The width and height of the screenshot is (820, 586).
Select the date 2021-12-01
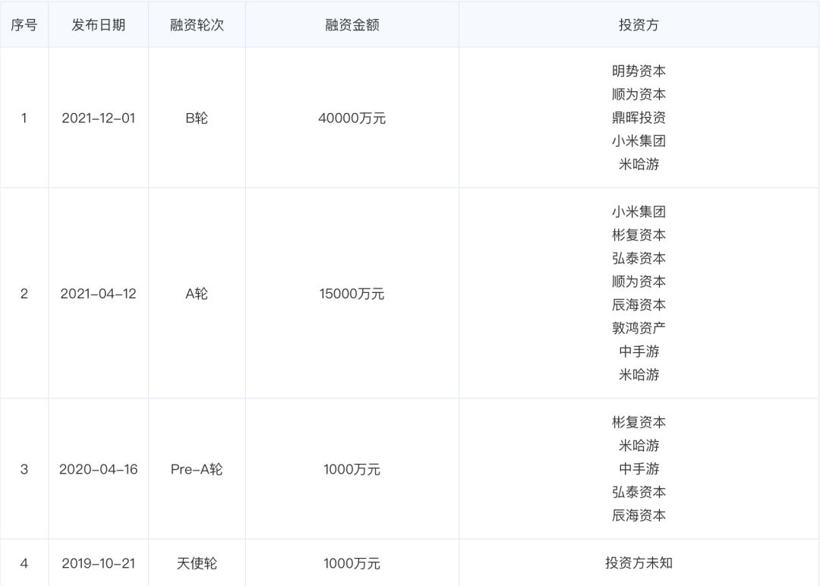pyautogui.click(x=98, y=118)
